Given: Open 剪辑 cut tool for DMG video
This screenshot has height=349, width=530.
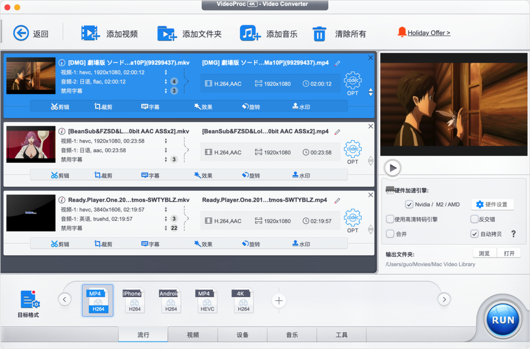Looking at the screenshot, I should click(60, 107).
